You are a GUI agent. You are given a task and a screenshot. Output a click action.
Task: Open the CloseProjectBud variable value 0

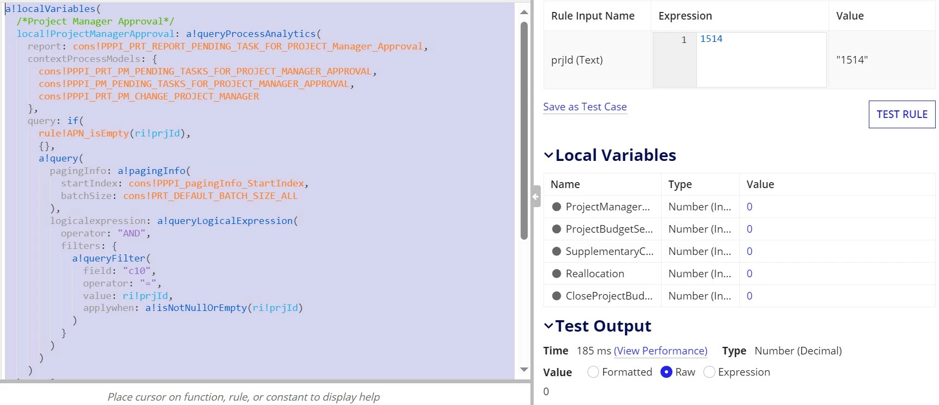pyautogui.click(x=750, y=296)
